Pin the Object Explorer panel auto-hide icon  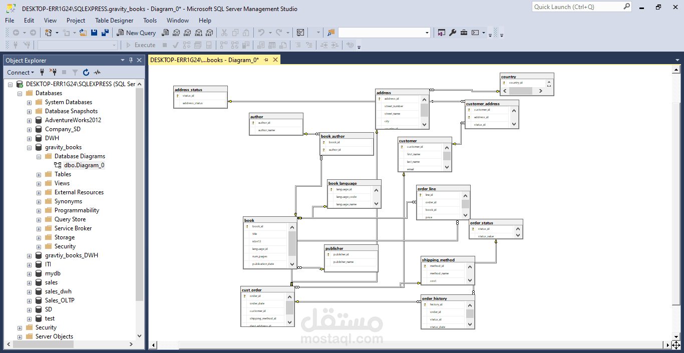click(131, 60)
